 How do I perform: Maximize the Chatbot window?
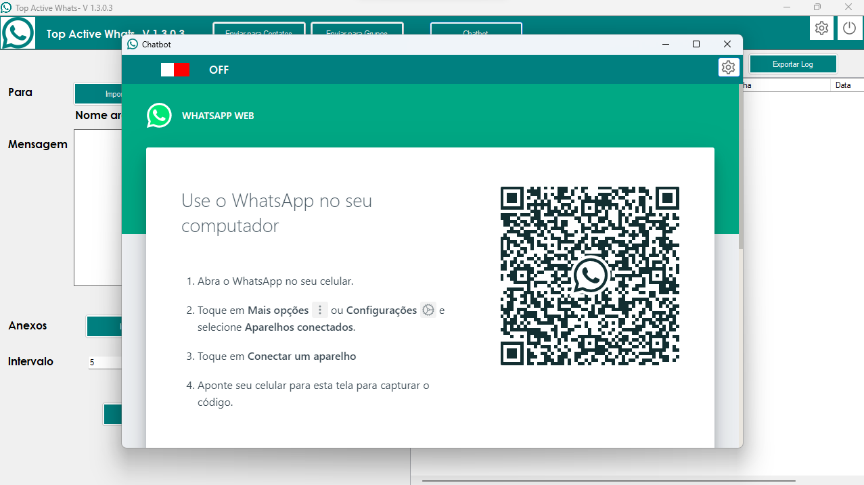point(696,44)
